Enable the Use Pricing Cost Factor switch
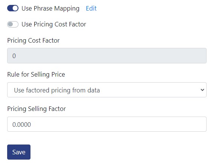Screen dimensions: 219x163 (13, 25)
